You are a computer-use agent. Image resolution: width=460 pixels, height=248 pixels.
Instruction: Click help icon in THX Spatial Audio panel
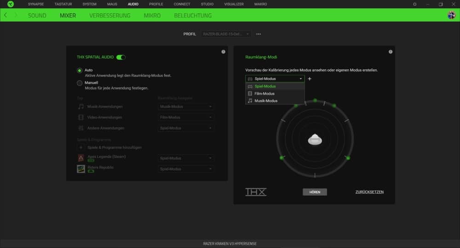coord(223,52)
